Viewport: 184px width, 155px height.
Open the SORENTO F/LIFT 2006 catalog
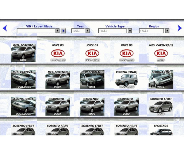point(161,107)
